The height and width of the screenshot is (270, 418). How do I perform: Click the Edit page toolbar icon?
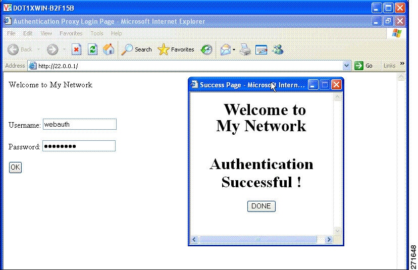point(262,49)
